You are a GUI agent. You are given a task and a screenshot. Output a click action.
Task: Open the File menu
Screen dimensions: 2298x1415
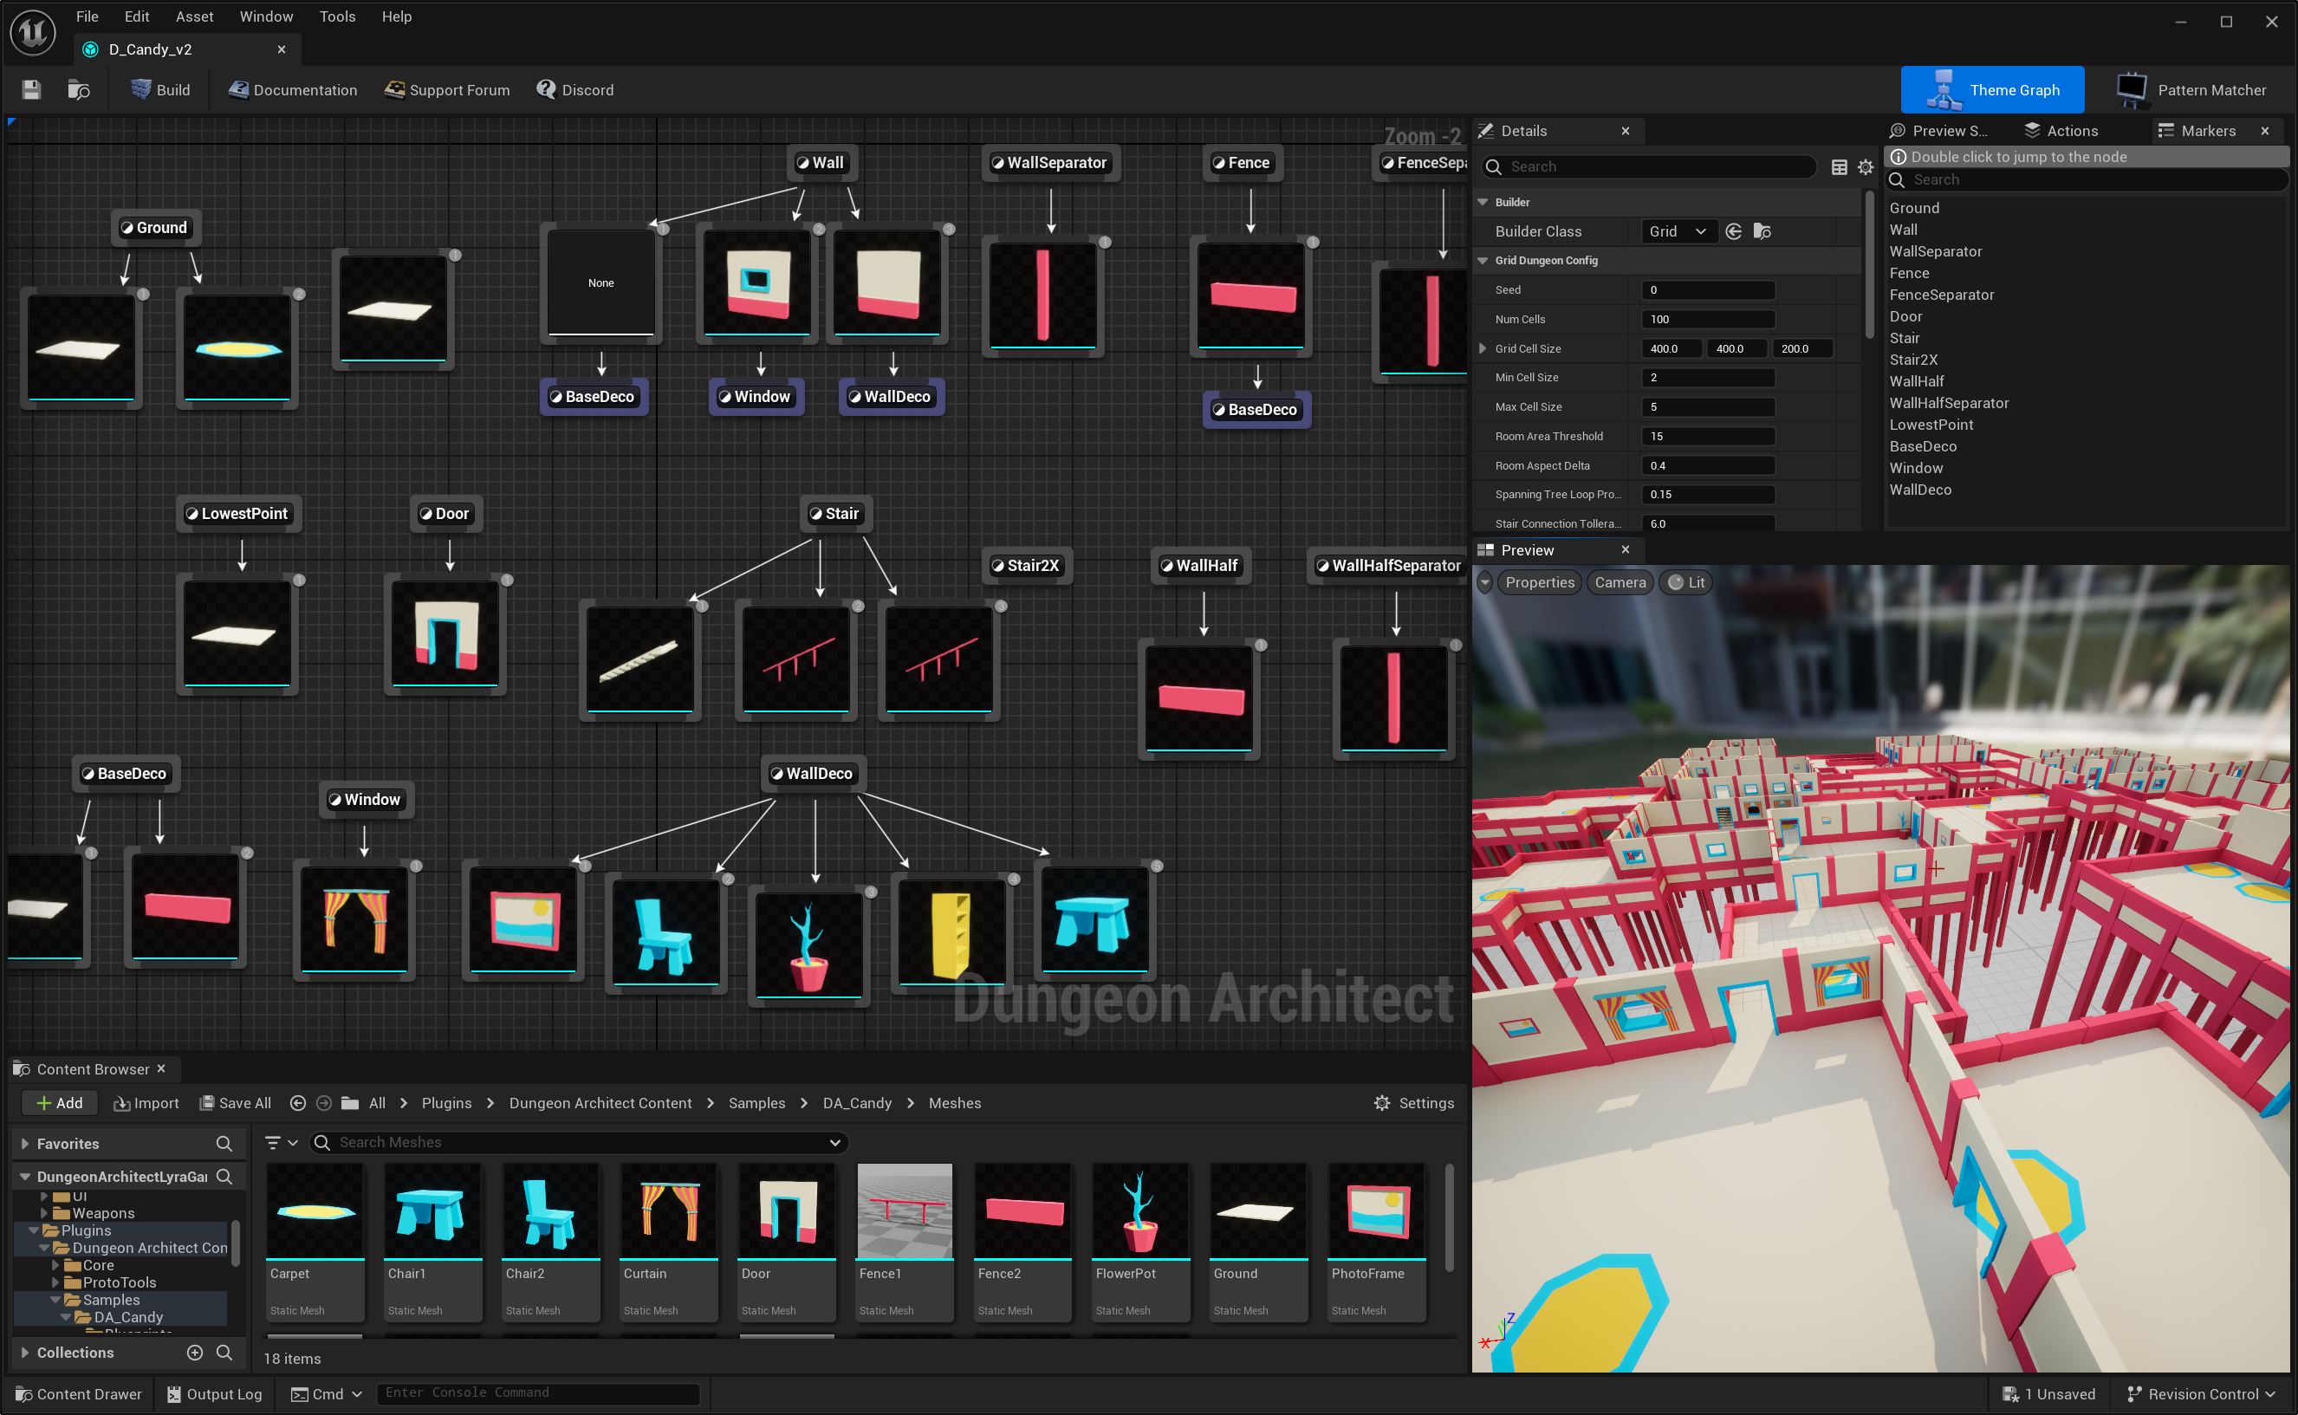pos(87,16)
